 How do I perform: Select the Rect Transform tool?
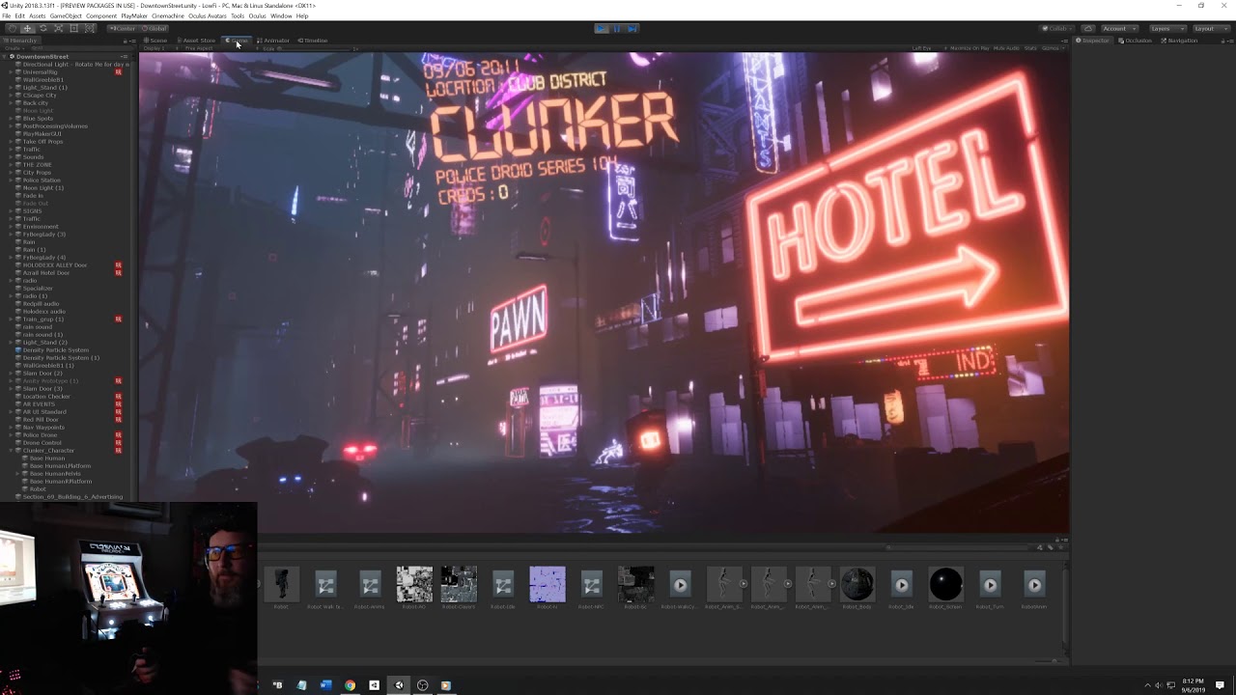[x=73, y=28]
